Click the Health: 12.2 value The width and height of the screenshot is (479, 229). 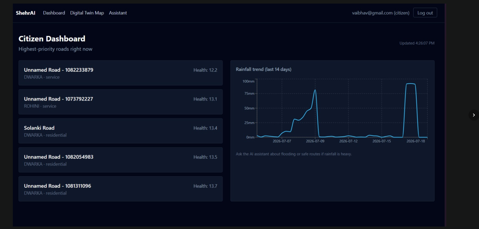click(205, 70)
